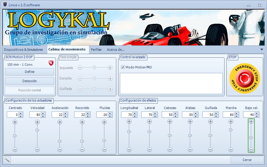The image size is (267, 167).
Task: Decrease Recorrido value with down arrow
Action: (88, 116)
